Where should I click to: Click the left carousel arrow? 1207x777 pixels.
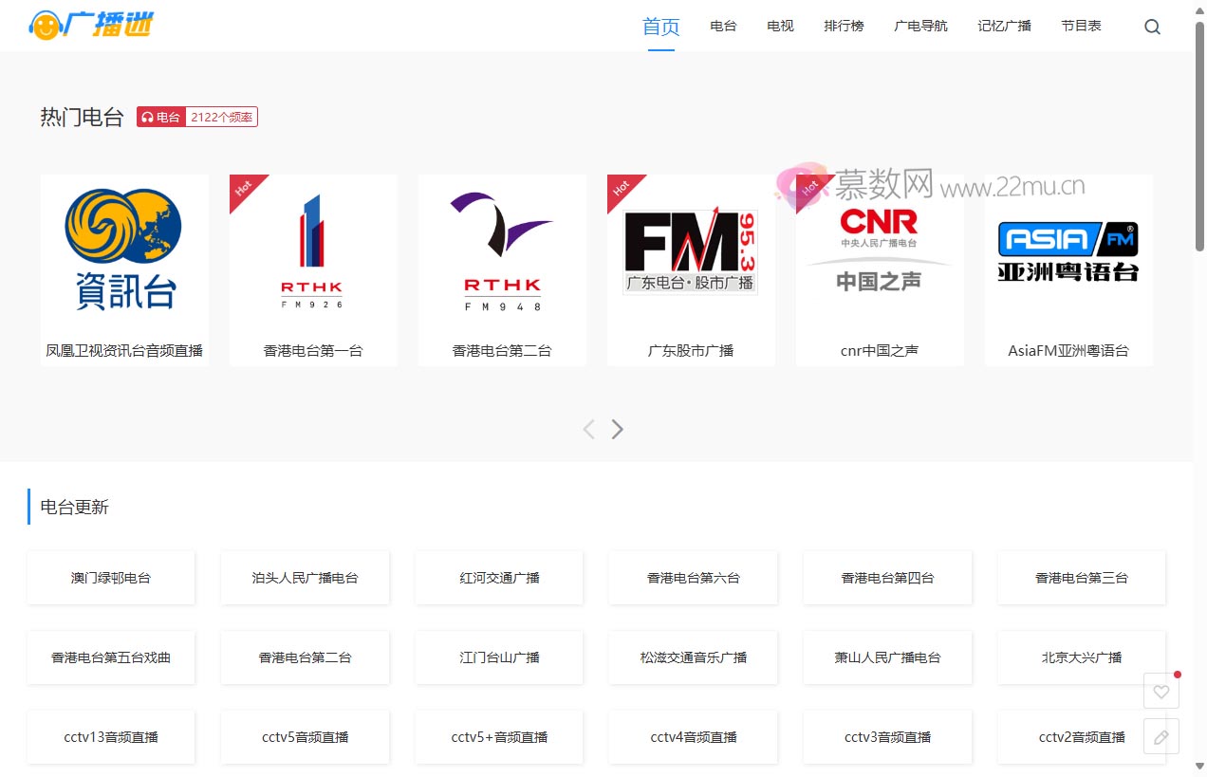click(x=588, y=429)
